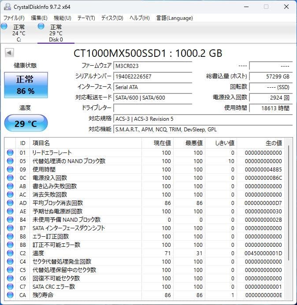Click the previous disk arrow button
Viewport: 297px width, 305px height.
pos(9,52)
